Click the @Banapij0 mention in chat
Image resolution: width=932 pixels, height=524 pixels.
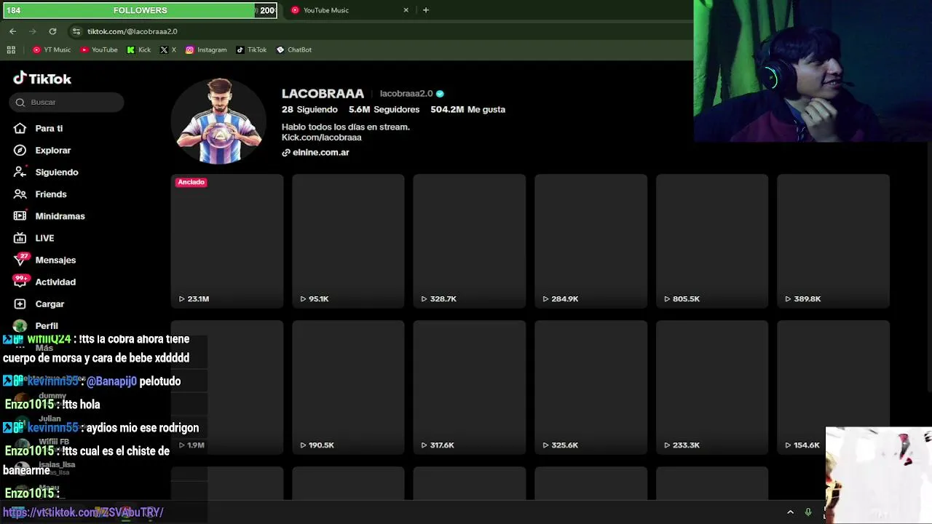[x=111, y=381]
